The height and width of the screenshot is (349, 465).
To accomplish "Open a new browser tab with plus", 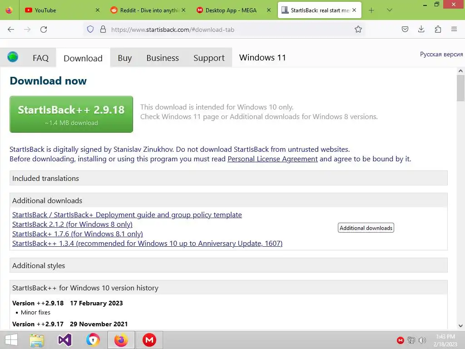I will [x=371, y=10].
